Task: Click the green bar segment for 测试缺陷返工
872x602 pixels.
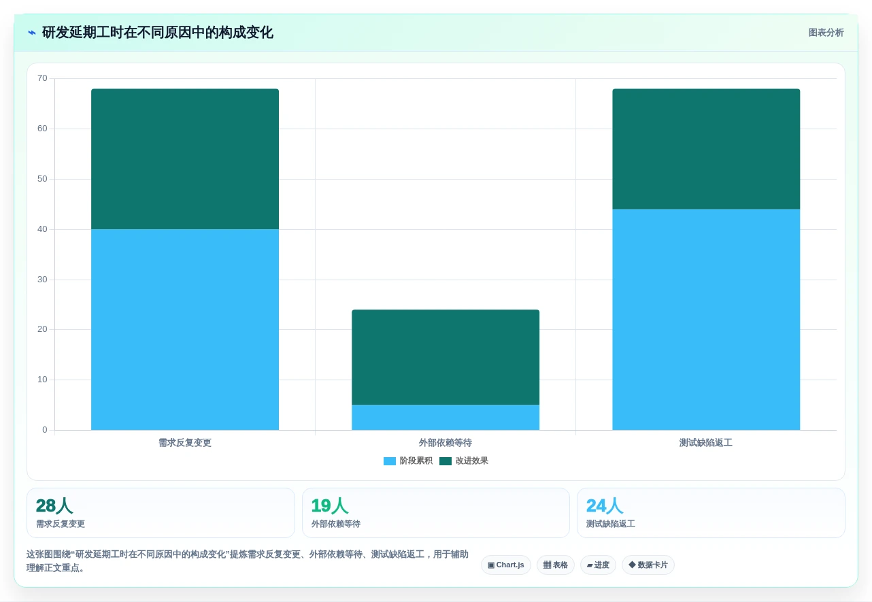Action: pyautogui.click(x=706, y=149)
